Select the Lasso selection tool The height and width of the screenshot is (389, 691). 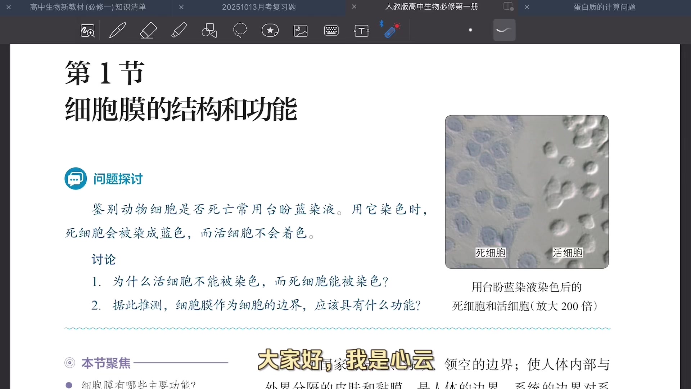(240, 30)
